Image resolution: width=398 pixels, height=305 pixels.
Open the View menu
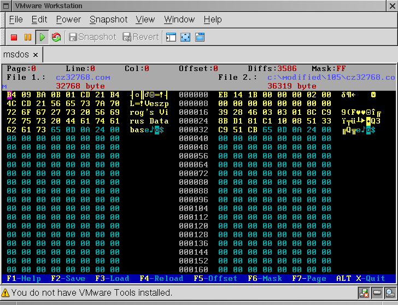click(x=145, y=20)
